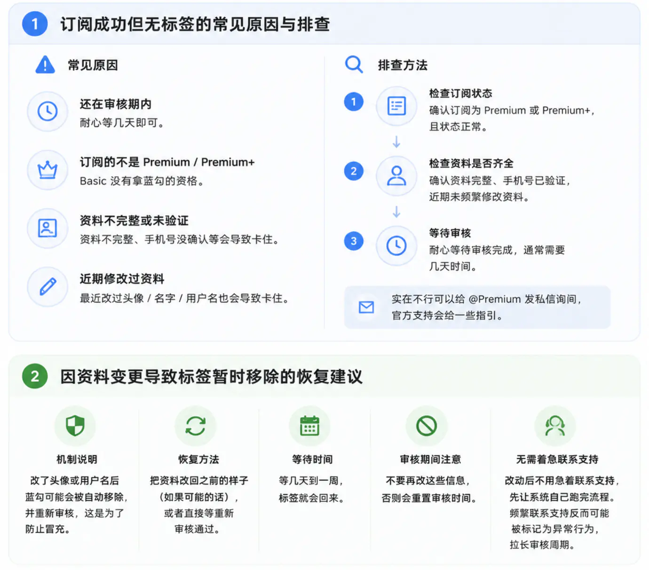Click the text 标签就会回来。

[x=312, y=498]
